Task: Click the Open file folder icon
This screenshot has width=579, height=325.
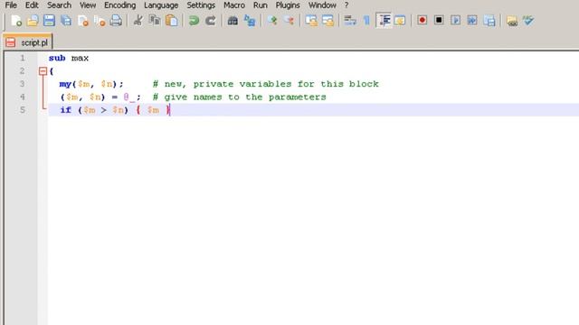Action: [x=33, y=20]
